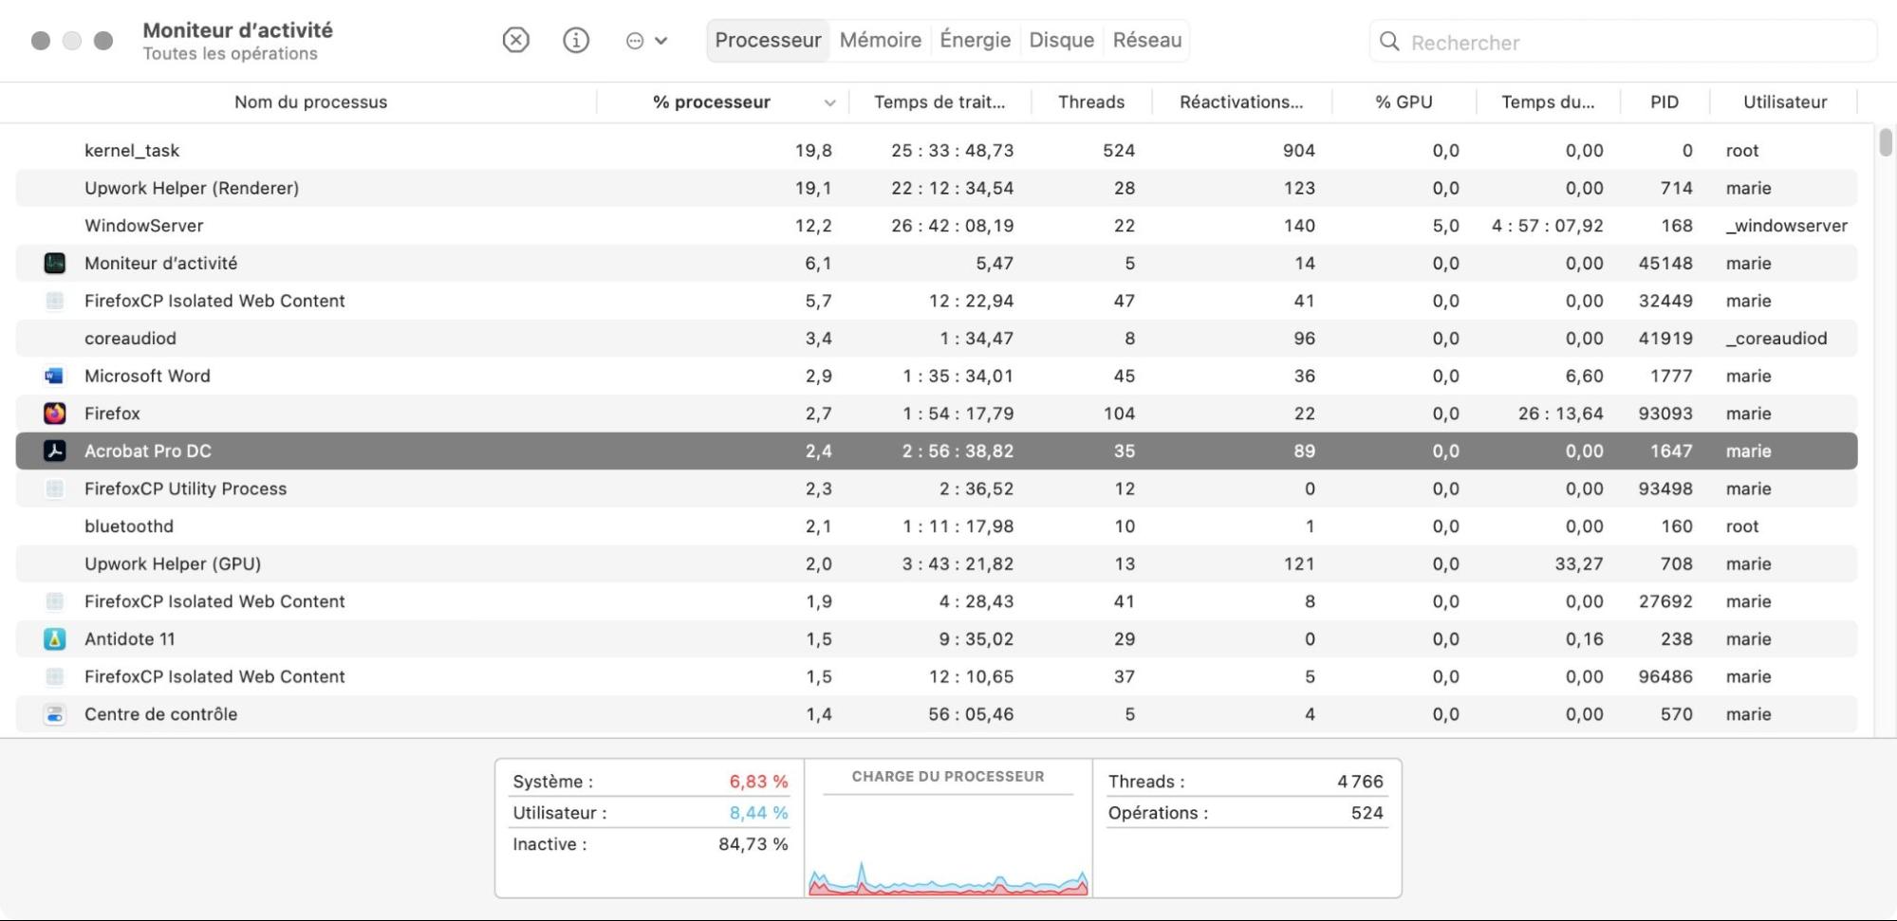Open the process info (i) icon
Screen dimensions: 1897x921
[576, 40]
